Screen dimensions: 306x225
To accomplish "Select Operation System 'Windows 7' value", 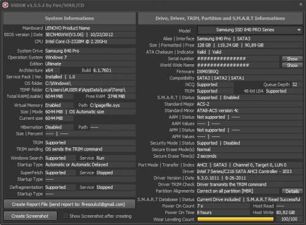I will [56, 57].
